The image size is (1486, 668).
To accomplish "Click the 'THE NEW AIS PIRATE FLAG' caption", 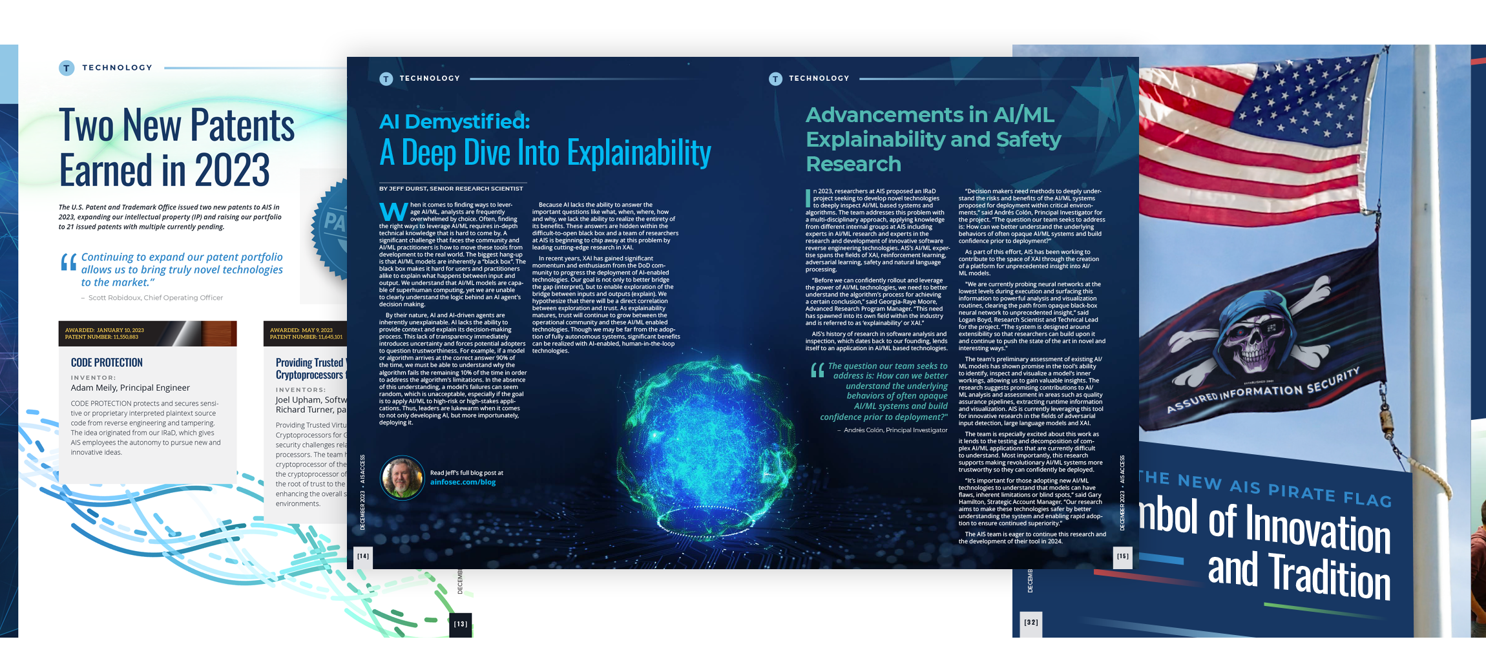I will [x=1265, y=488].
